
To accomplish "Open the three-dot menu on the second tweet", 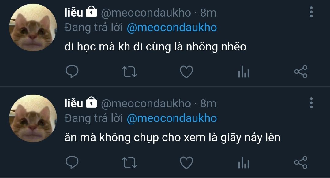I will click(311, 103).
